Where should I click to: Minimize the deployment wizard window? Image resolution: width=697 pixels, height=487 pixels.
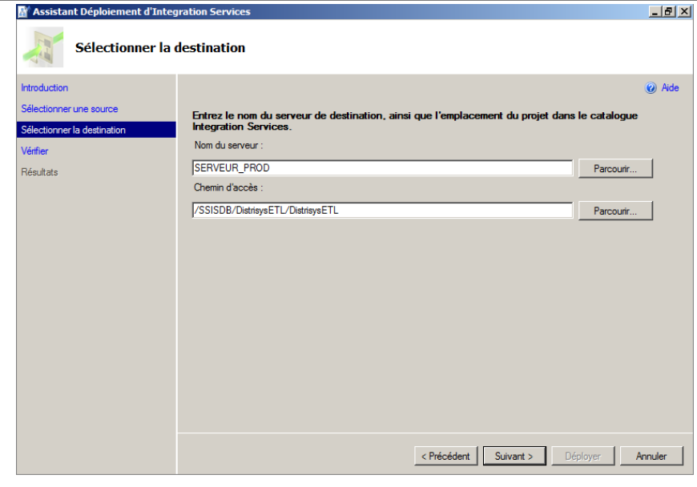click(656, 12)
